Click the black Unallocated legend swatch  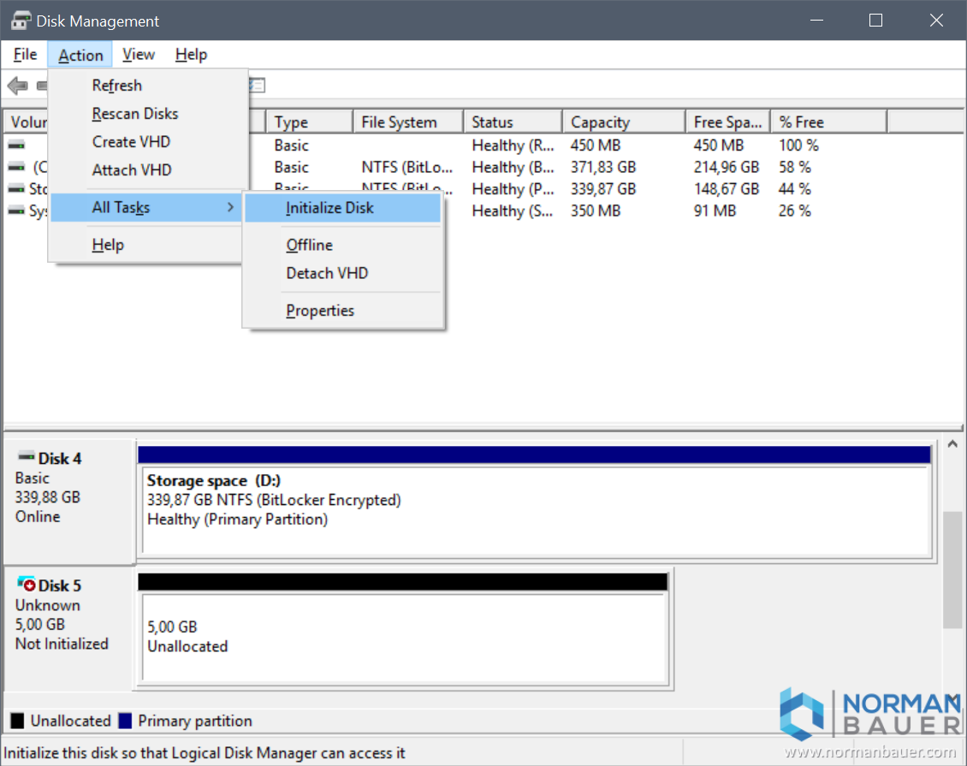[17, 721]
